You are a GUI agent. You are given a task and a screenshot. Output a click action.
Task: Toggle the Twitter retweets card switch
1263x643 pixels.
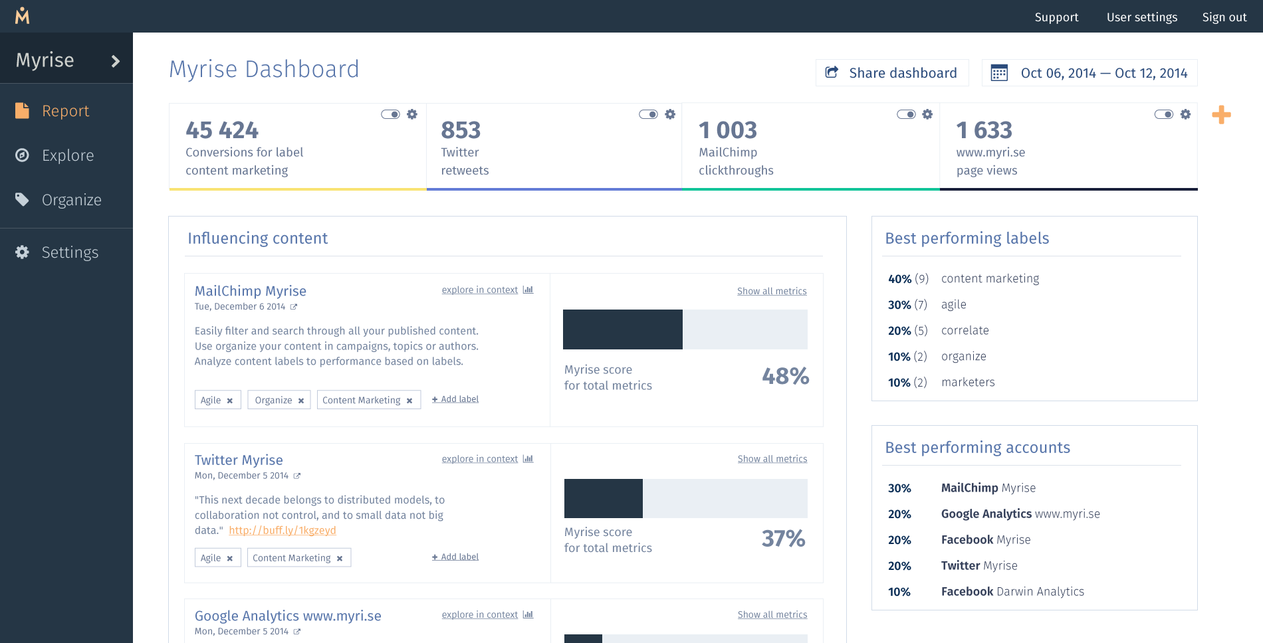click(648, 114)
